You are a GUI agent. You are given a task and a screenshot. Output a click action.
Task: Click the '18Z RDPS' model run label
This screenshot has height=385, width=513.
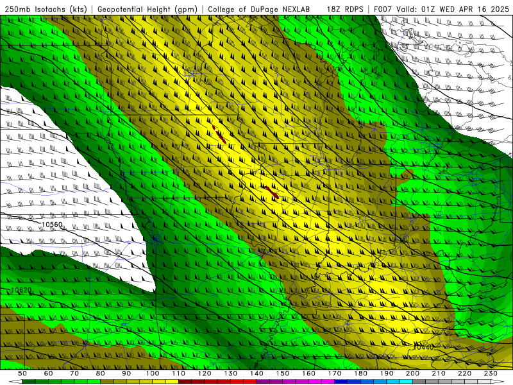coord(345,10)
